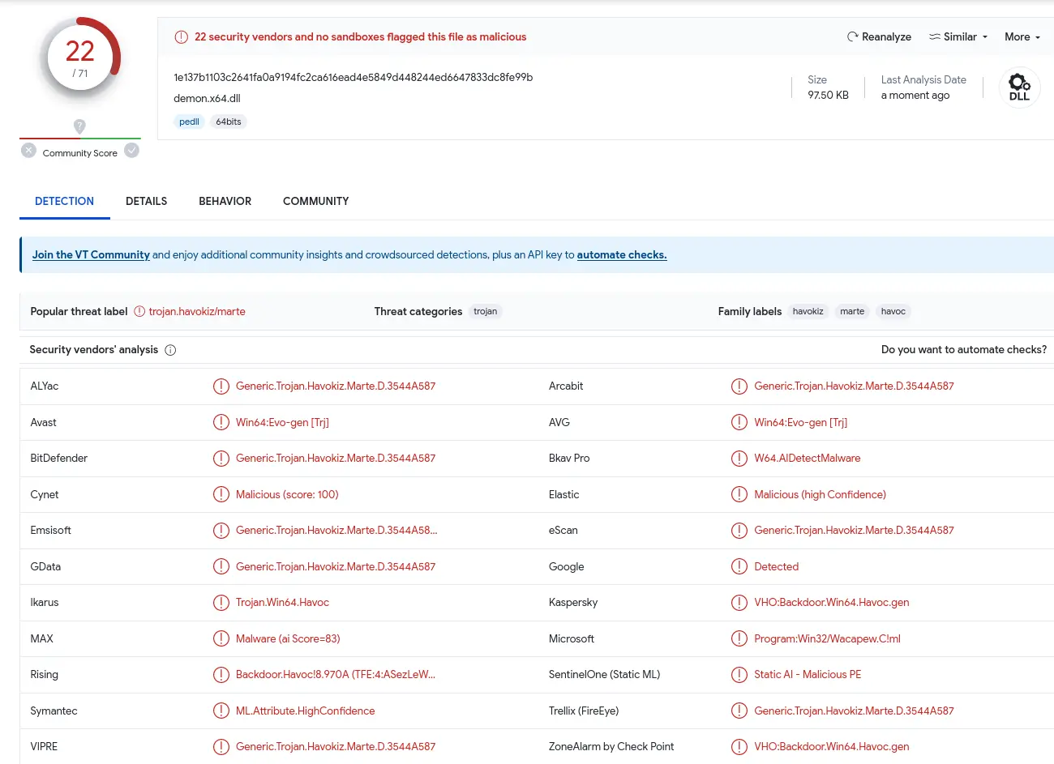Click the file hash string
Image resolution: width=1054 pixels, height=764 pixels.
tap(353, 78)
